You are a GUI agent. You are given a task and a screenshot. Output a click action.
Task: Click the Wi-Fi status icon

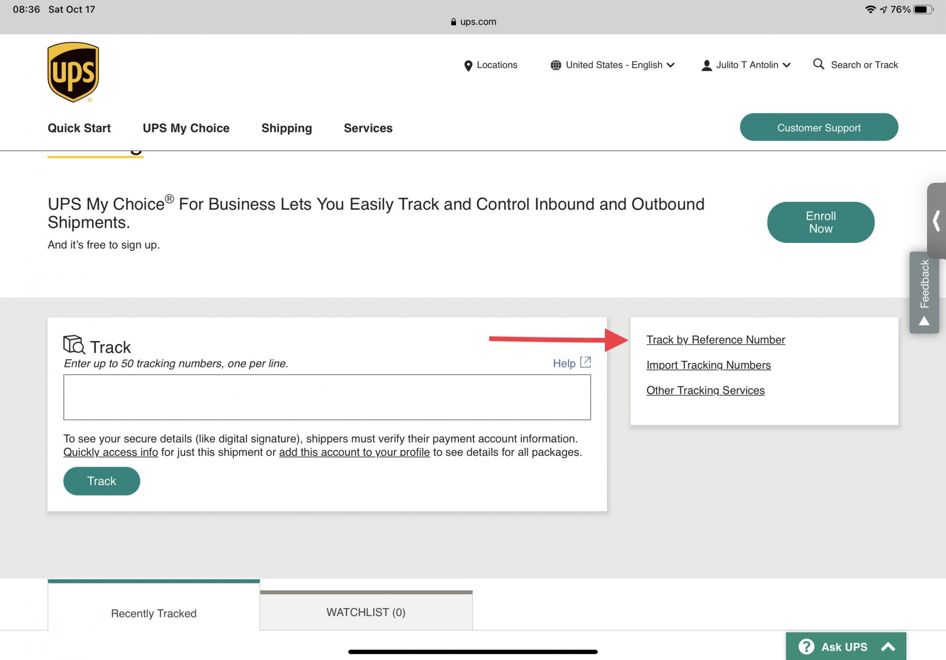870,9
